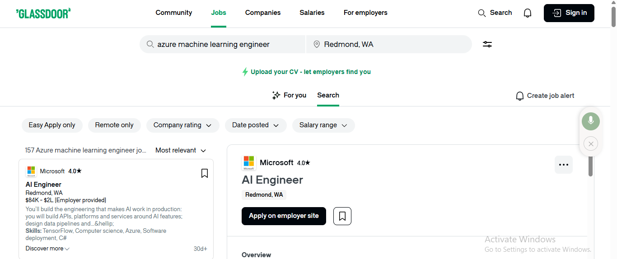Open AI Engineer title in job card
617x259 pixels.
tap(43, 185)
